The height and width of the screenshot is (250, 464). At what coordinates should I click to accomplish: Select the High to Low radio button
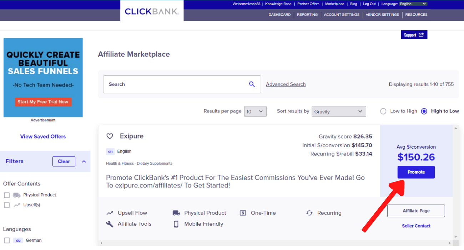[424, 111]
